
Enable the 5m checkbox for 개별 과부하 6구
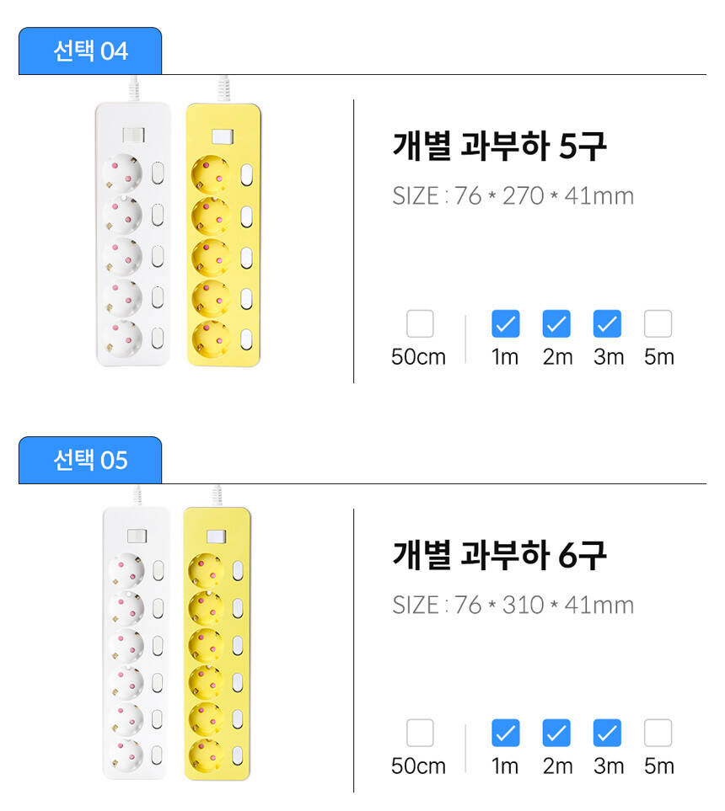point(658,734)
